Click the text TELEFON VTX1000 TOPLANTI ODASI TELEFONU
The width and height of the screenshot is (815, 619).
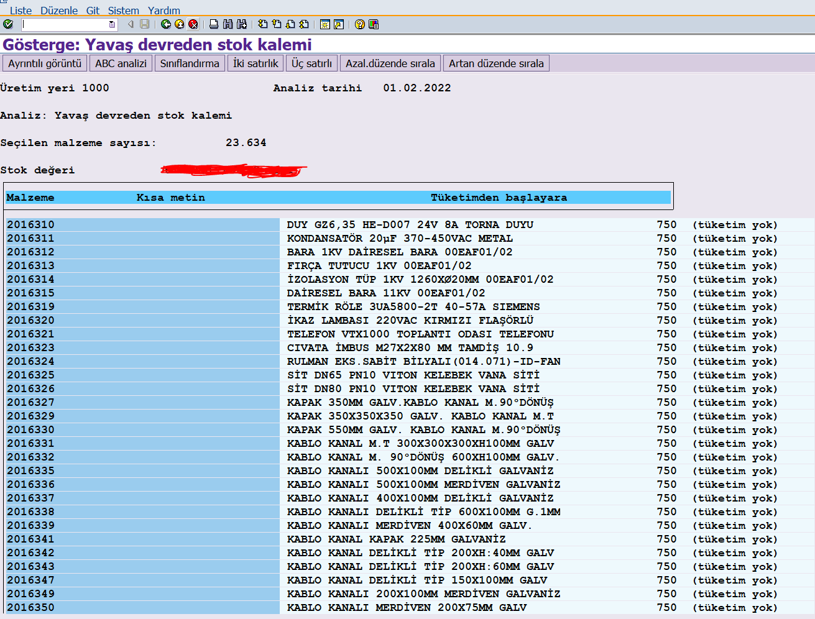420,334
